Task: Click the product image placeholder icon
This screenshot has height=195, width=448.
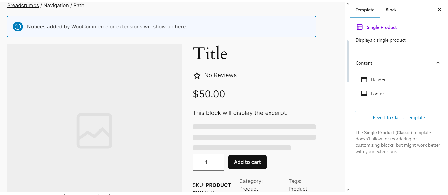Action: [94, 131]
